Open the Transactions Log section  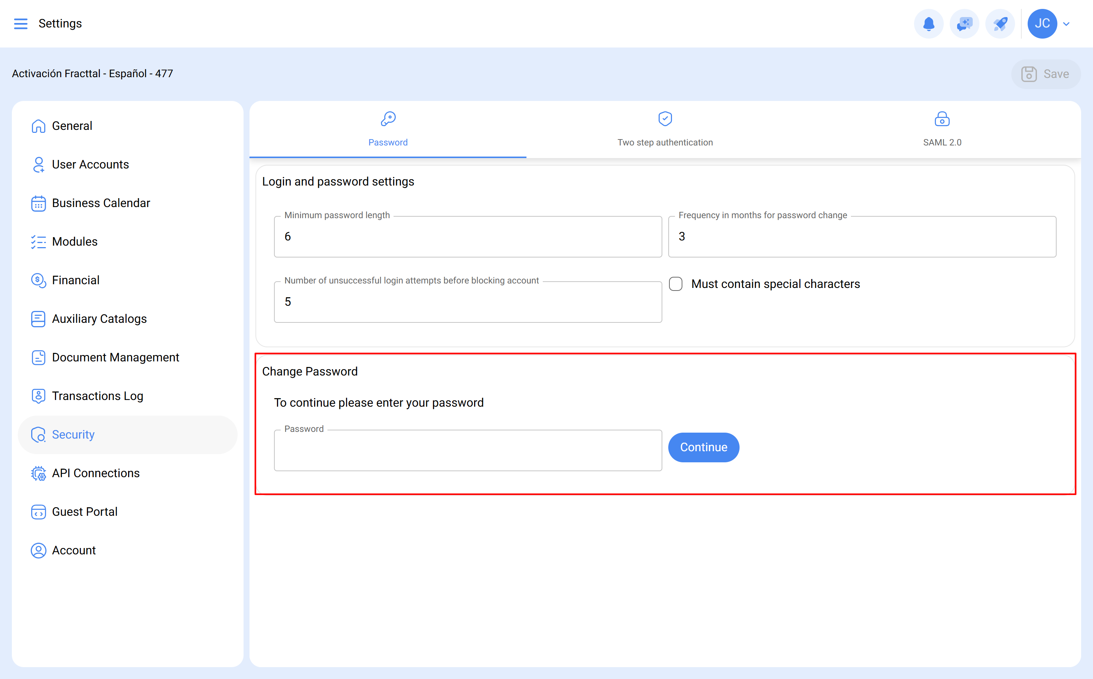tap(98, 396)
